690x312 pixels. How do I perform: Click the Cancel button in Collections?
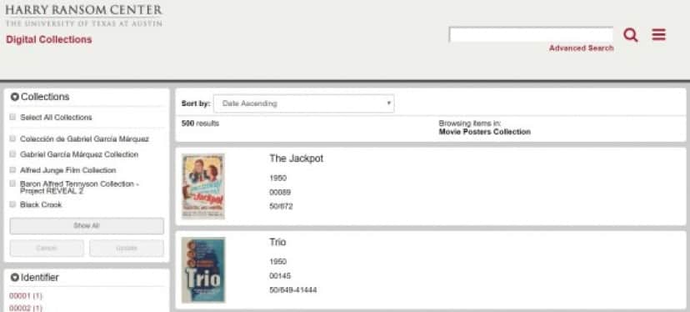tap(47, 248)
